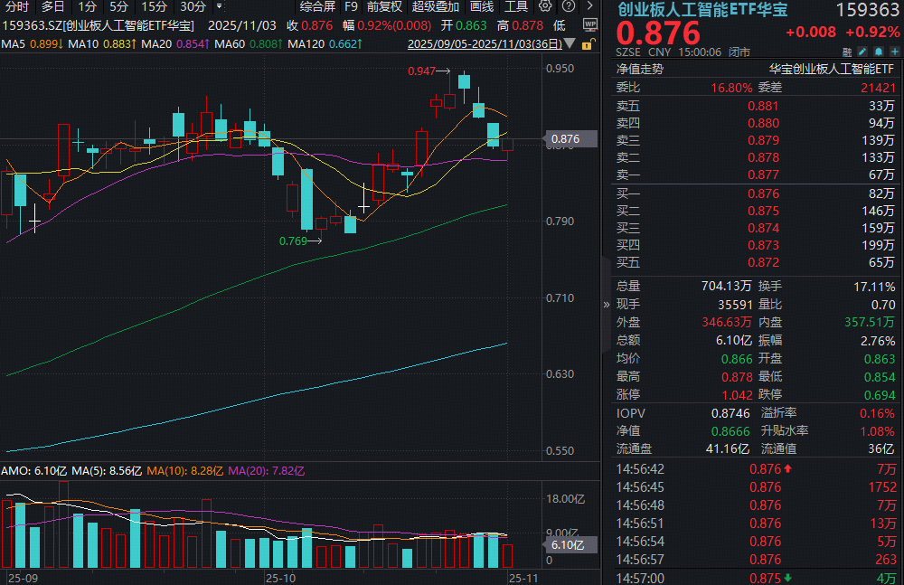
Task: Open the chart settings gear icon
Action: point(545,6)
